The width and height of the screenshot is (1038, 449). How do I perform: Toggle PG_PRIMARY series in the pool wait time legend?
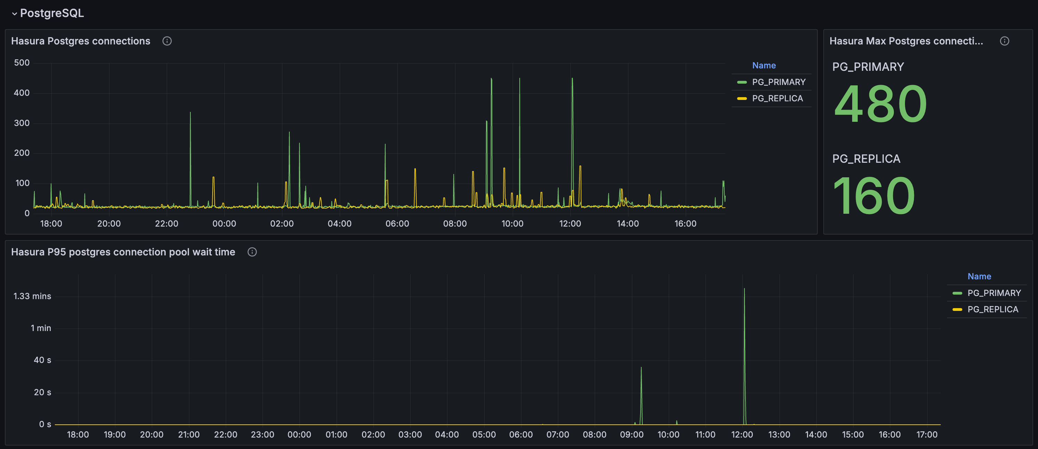tap(995, 293)
